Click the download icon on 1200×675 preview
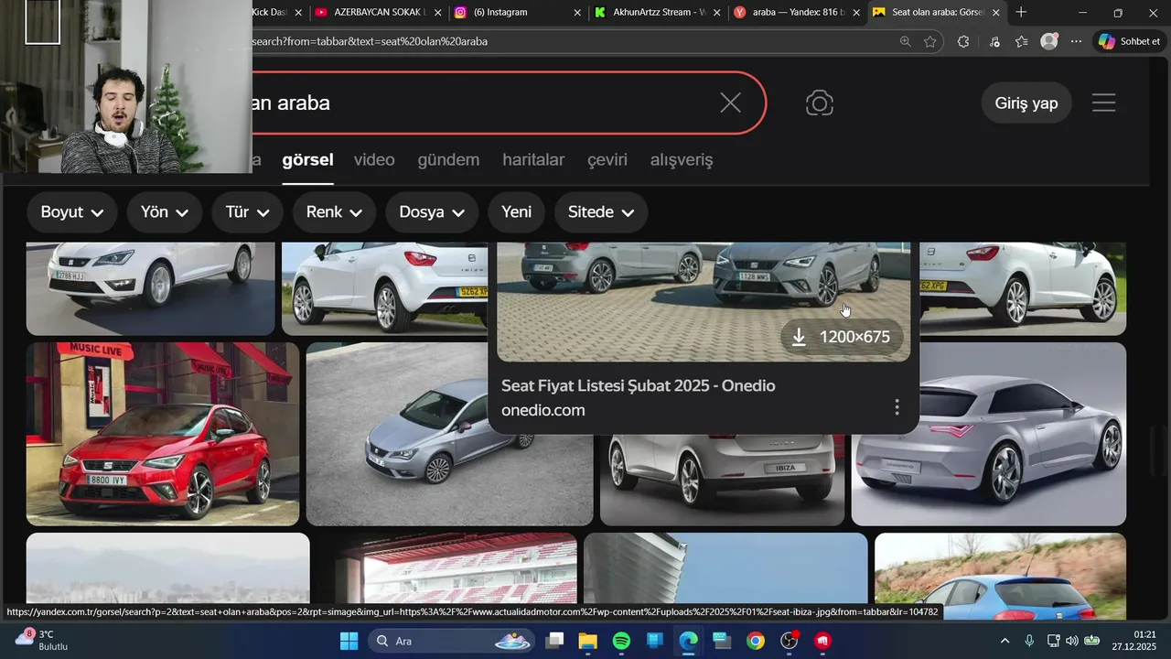The height and width of the screenshot is (659, 1171). tap(799, 337)
